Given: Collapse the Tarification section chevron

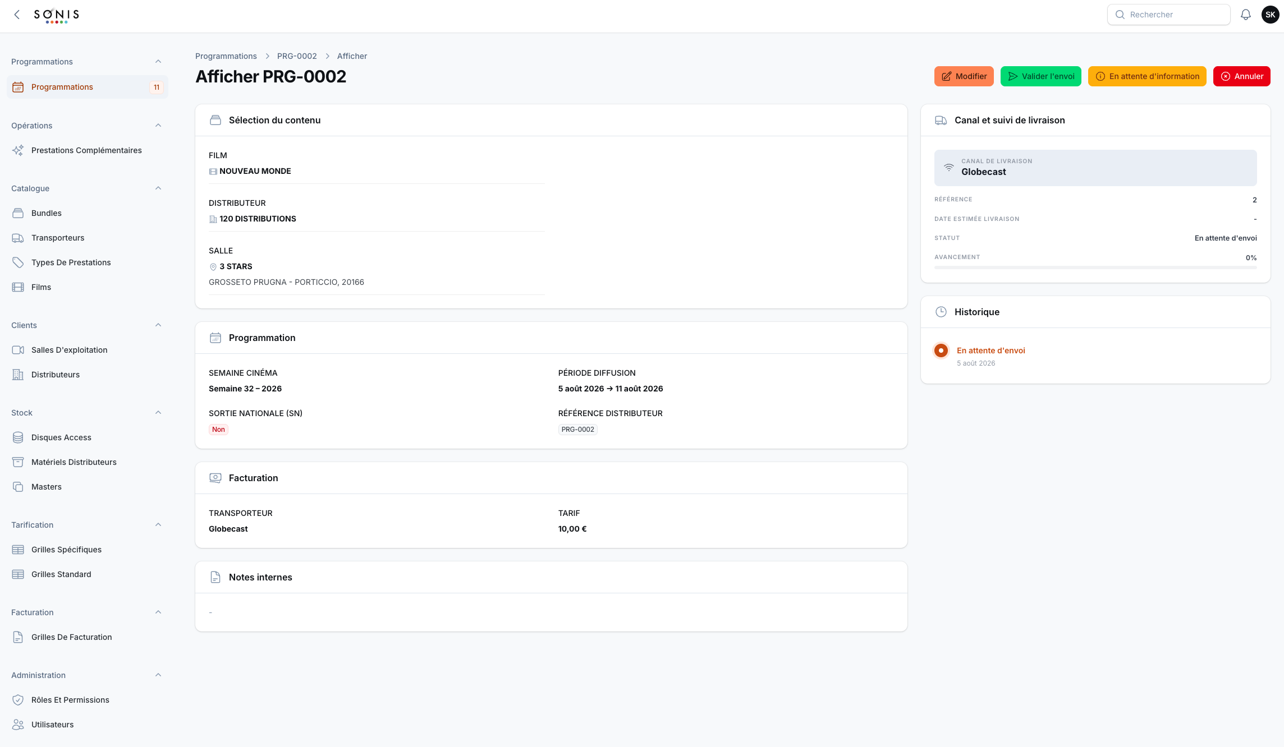Looking at the screenshot, I should [158, 525].
